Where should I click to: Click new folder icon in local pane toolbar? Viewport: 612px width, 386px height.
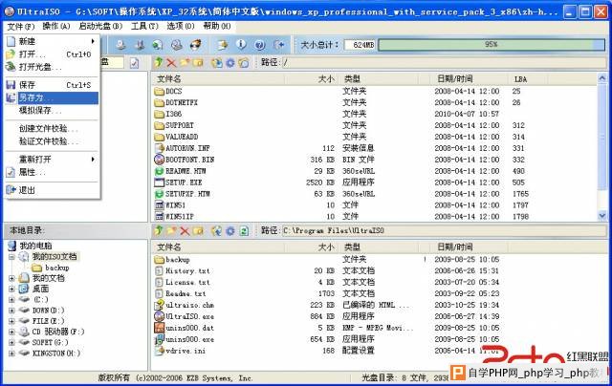tap(171, 231)
